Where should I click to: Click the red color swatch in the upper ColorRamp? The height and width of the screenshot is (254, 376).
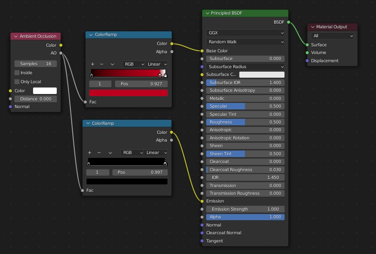[x=128, y=93]
